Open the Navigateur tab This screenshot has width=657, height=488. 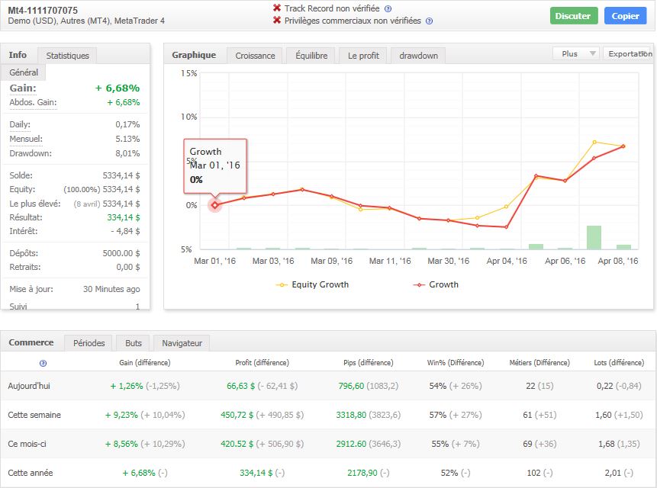coord(181,343)
